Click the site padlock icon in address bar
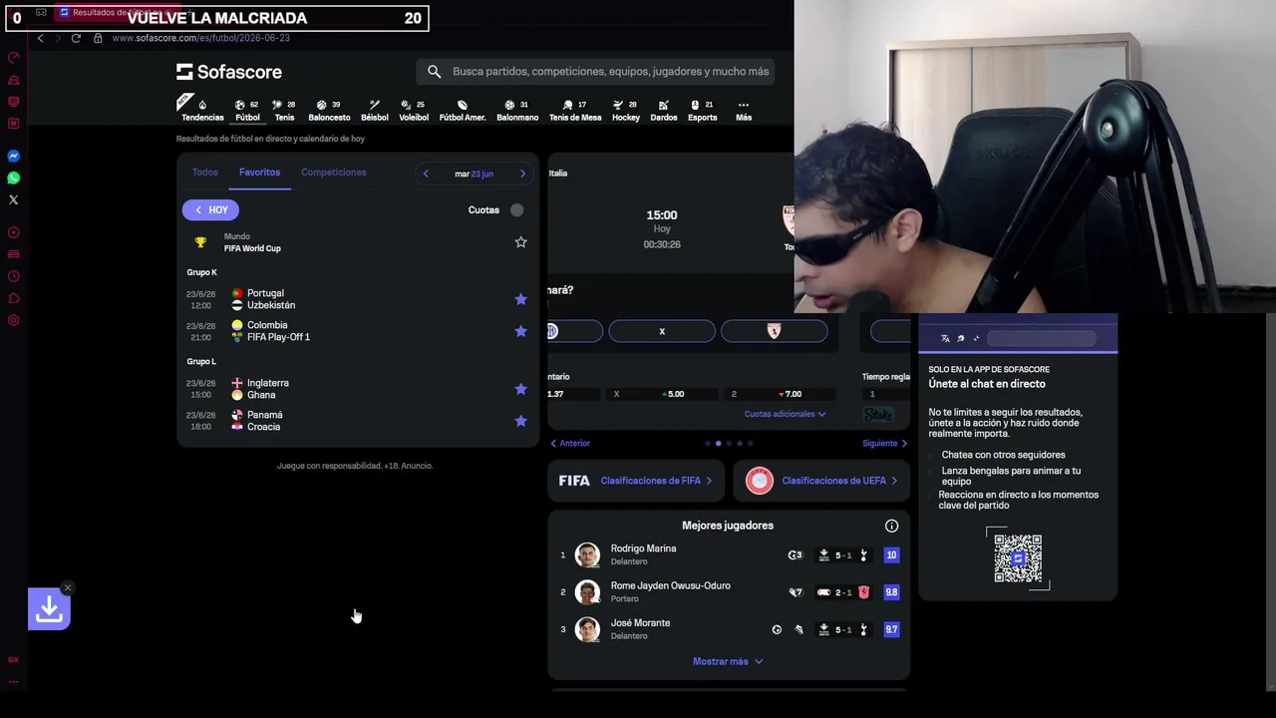Screen dimensions: 1276x718 [98, 38]
